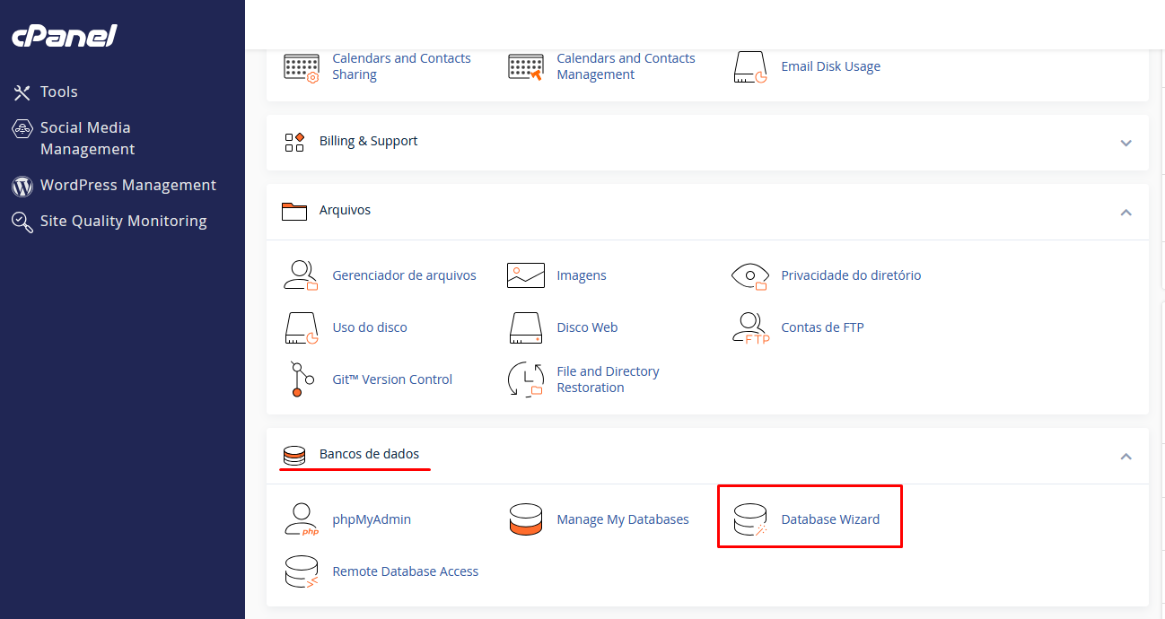The width and height of the screenshot is (1165, 619).
Task: Click the Gerenciador de arquivos icon
Action: tap(301, 275)
